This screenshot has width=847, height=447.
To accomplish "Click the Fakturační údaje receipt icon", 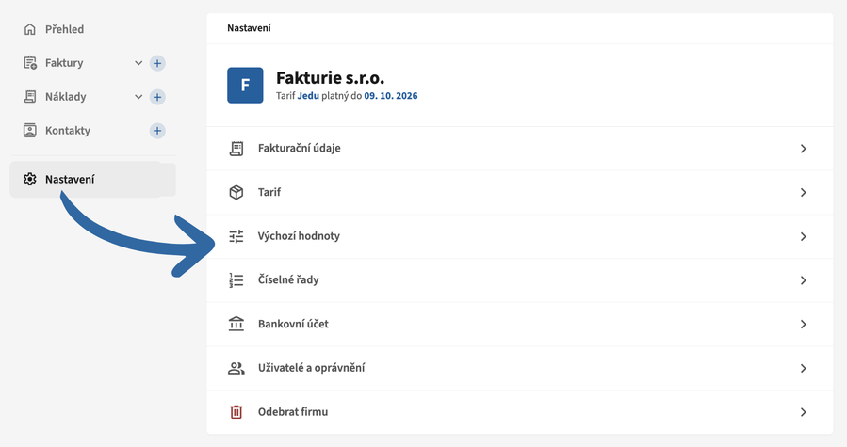I will (x=236, y=149).
